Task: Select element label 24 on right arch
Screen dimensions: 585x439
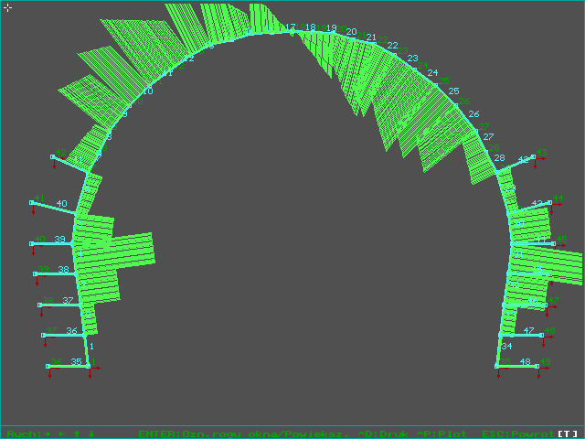Action: 432,72
